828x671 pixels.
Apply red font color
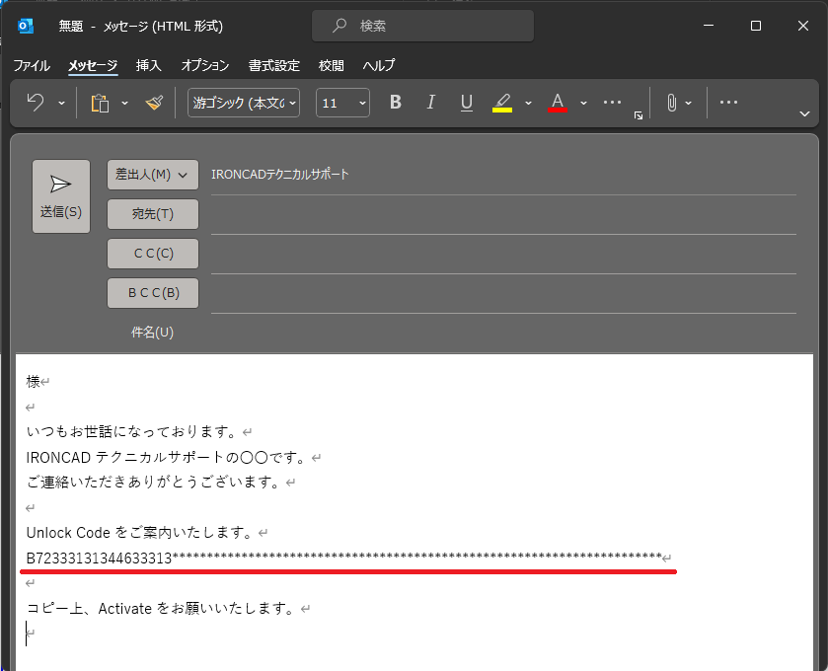coord(558,103)
